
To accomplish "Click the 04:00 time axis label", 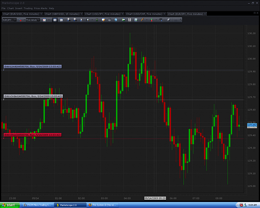I will (x=127, y=198).
